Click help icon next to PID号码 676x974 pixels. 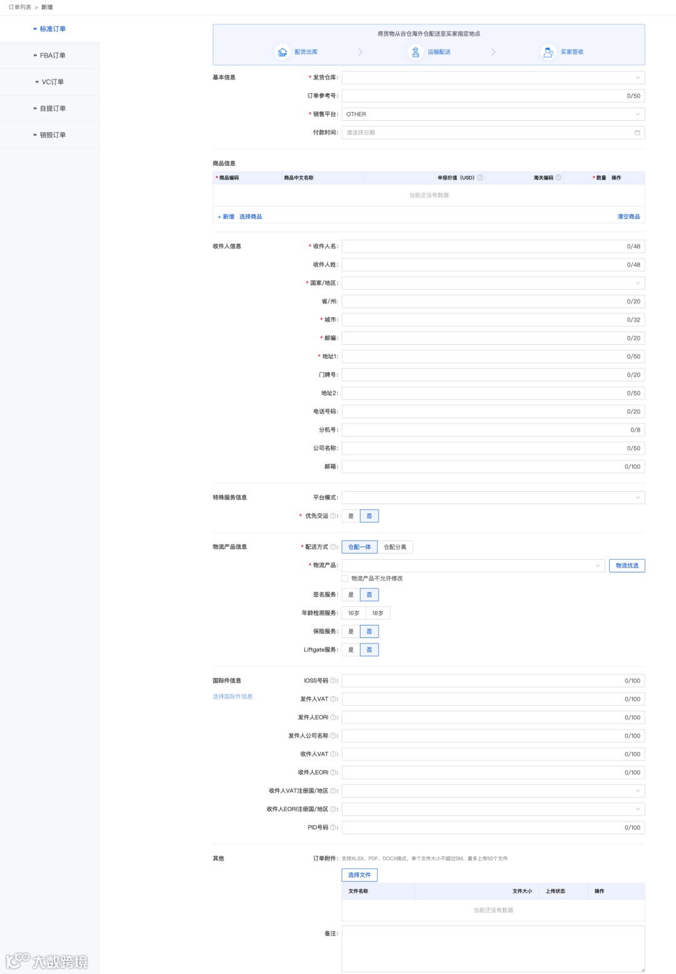[x=333, y=828]
